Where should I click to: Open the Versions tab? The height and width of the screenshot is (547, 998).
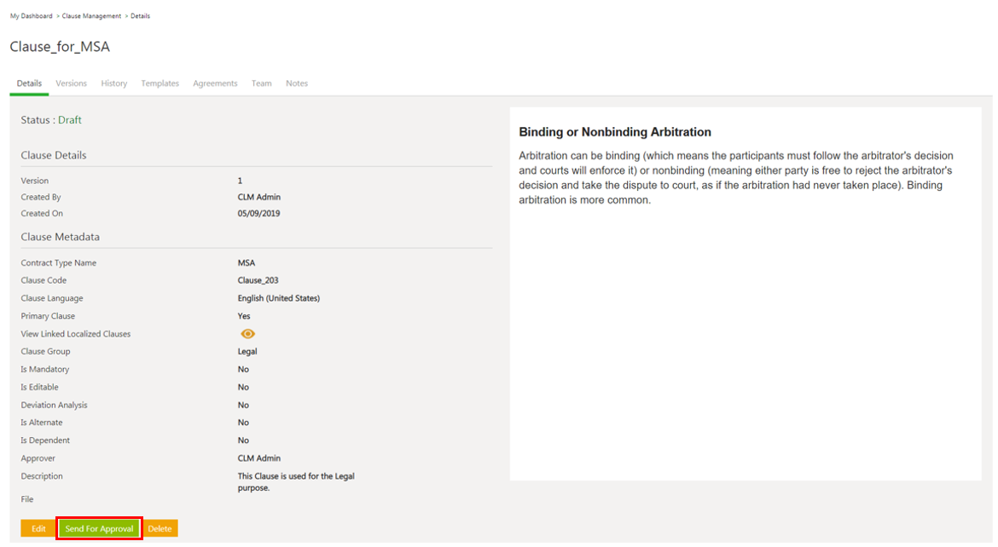pyautogui.click(x=71, y=83)
